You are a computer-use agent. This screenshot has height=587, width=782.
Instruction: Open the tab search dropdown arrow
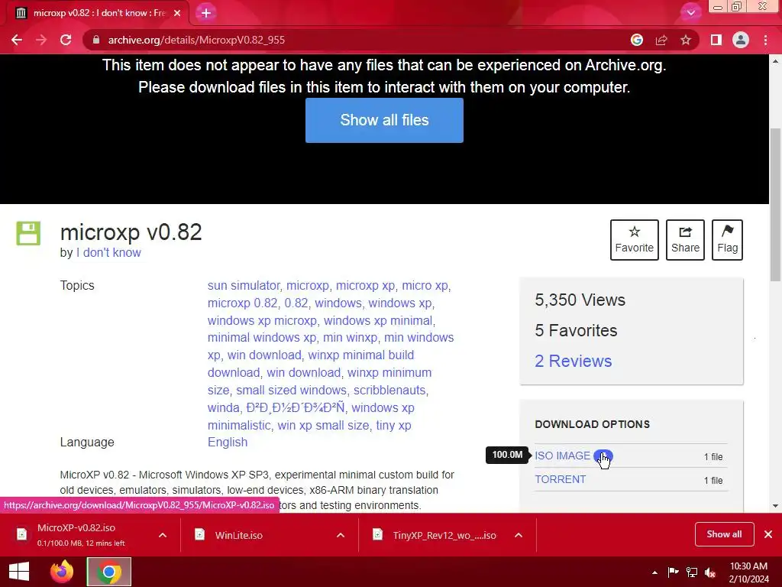click(x=690, y=13)
